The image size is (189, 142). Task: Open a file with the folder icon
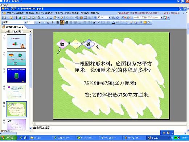click(x=11, y=18)
